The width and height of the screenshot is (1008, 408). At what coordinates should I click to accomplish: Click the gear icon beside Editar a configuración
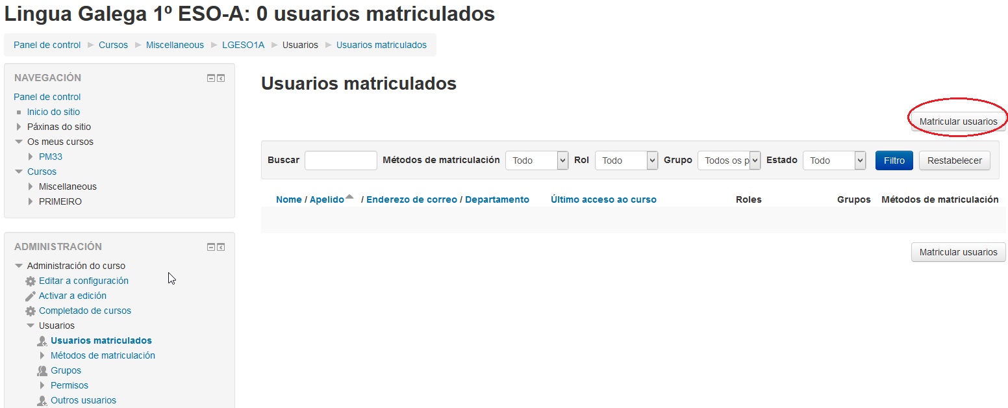point(31,281)
